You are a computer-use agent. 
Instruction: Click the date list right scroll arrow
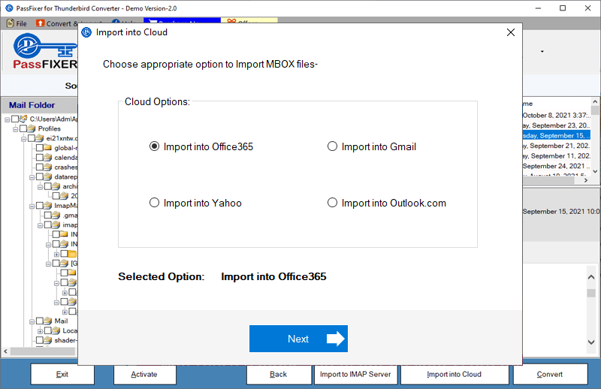tap(585, 180)
